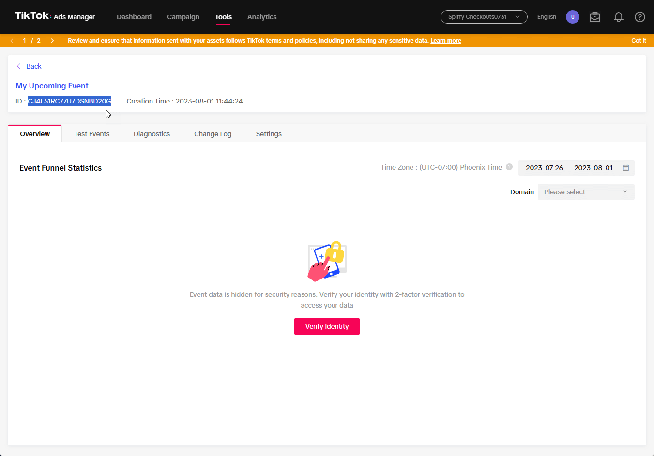Go to next banner message arrow

[x=52, y=41]
